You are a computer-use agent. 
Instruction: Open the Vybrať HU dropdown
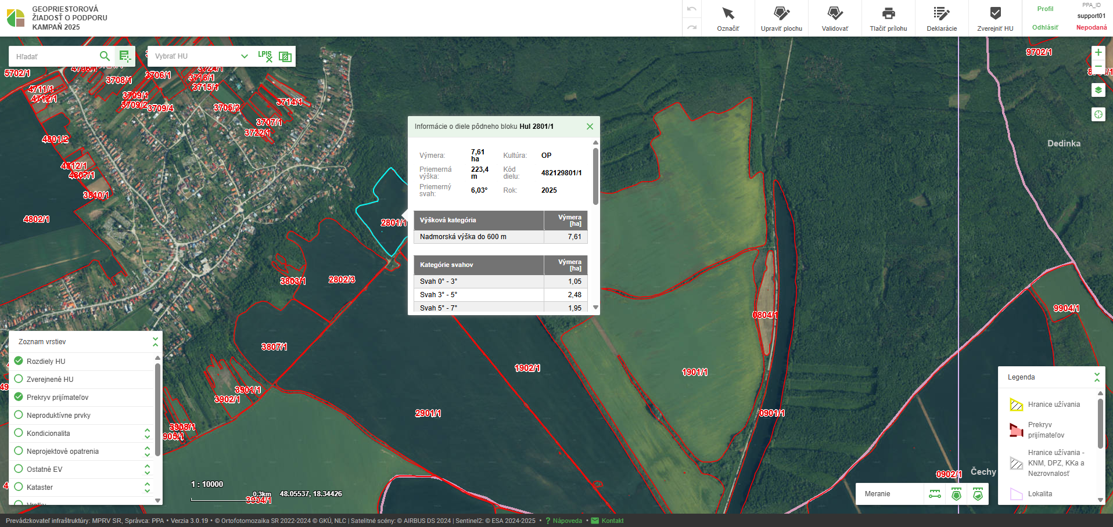(244, 56)
